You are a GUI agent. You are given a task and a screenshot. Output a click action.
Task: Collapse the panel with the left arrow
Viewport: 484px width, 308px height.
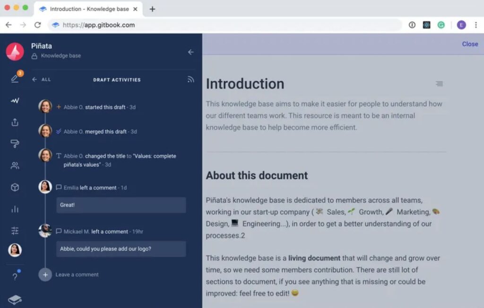pos(191,52)
